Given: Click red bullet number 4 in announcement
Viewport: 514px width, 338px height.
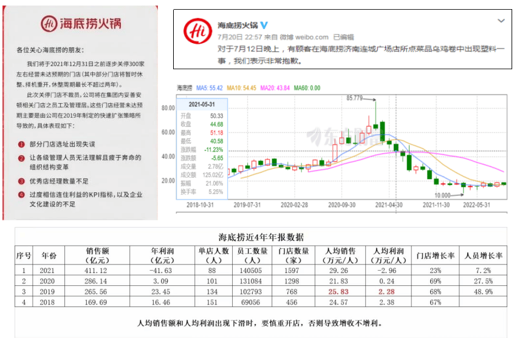Looking at the screenshot, I should pos(21,195).
